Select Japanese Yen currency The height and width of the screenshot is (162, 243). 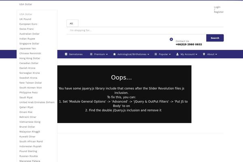pyautogui.click(x=28, y=49)
